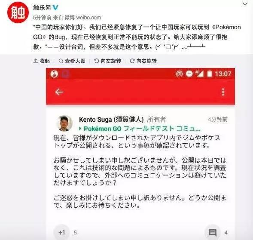Collapse the image with 收起
The width and height of the screenshot is (253, 240).
coord(42,61)
